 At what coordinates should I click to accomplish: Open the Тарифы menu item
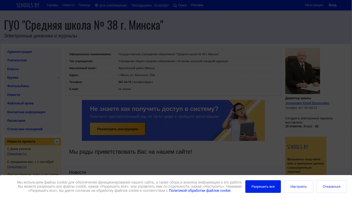[52, 5]
